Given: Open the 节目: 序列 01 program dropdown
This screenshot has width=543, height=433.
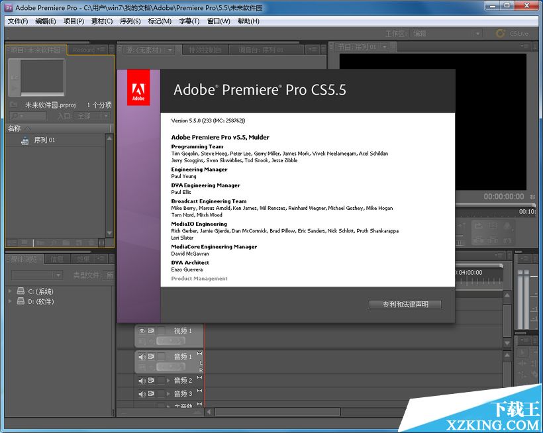Looking at the screenshot, I should 385,46.
